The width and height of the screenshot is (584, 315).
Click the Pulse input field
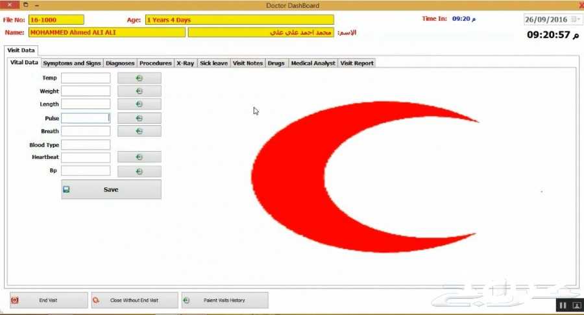tap(86, 118)
